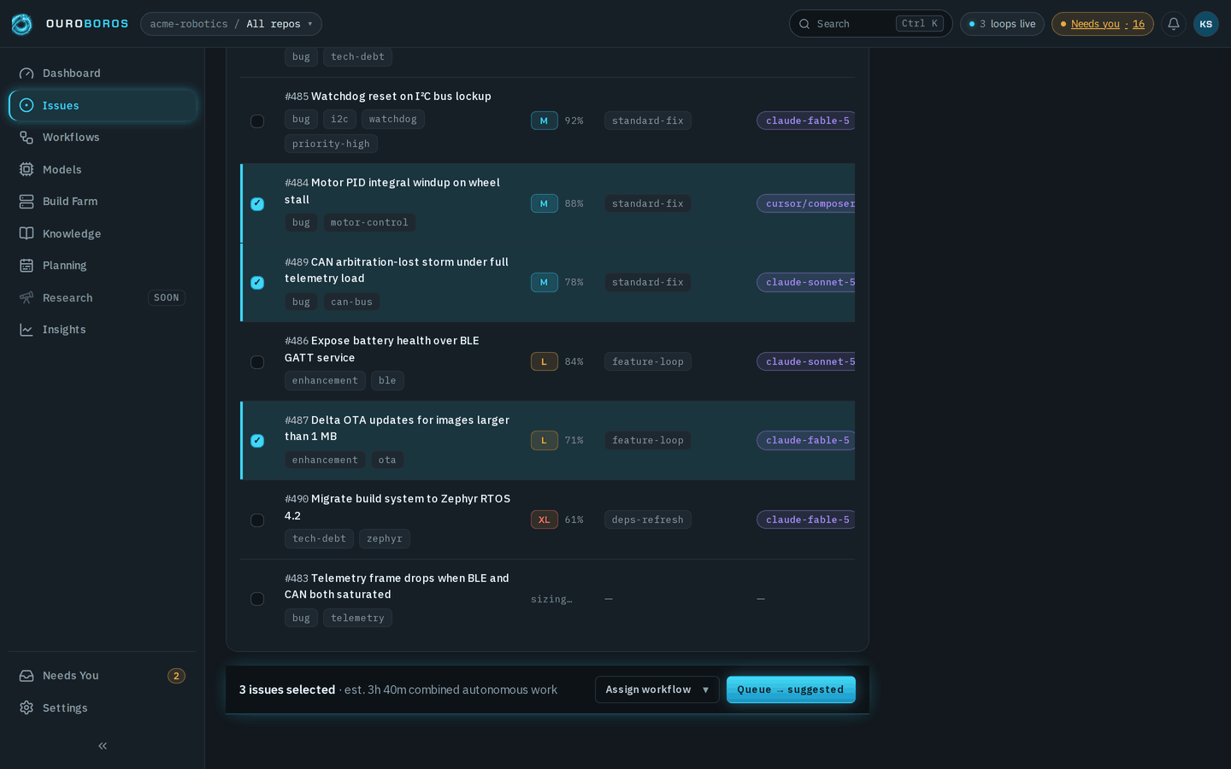
Task: Click the priority-high tag on issue #485
Action: tap(331, 144)
